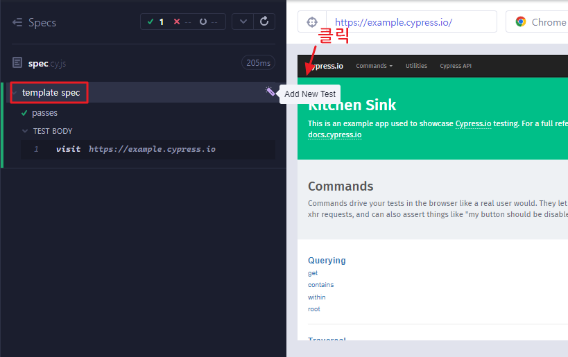Rerun all tests with reload icon

point(264,21)
